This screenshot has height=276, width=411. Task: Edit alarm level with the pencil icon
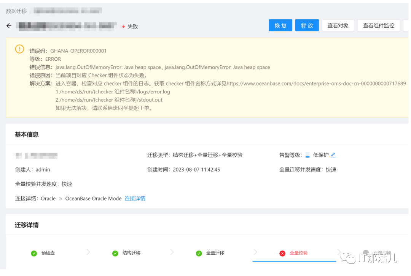(x=333, y=155)
